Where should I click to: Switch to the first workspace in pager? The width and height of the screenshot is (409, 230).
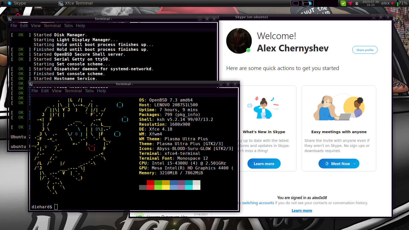tap(296, 3)
